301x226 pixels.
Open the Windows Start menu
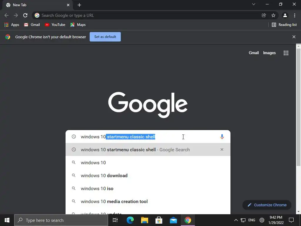click(x=7, y=220)
